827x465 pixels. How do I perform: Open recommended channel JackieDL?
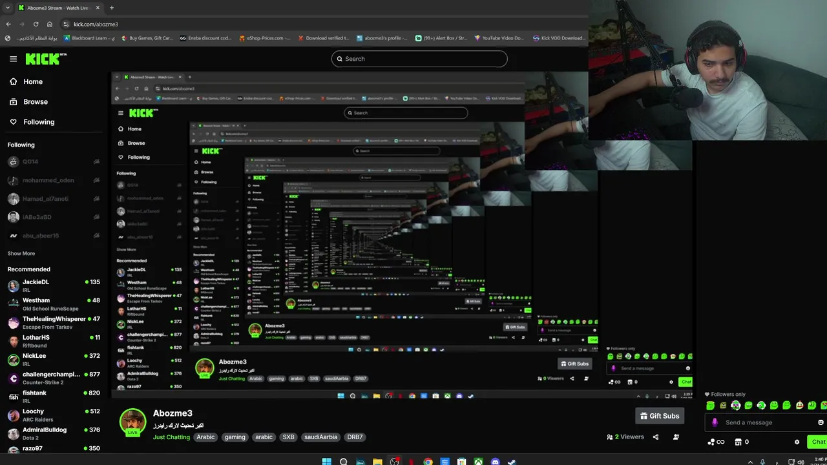click(54, 285)
